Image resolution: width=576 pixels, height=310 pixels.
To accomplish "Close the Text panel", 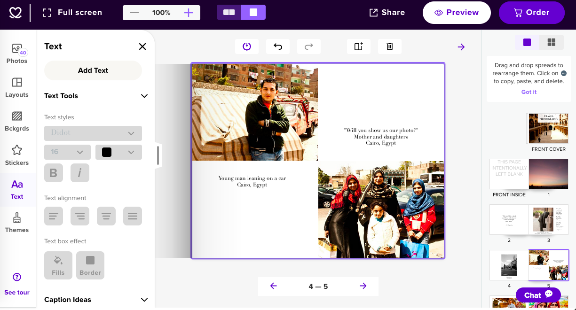I will coord(142,46).
